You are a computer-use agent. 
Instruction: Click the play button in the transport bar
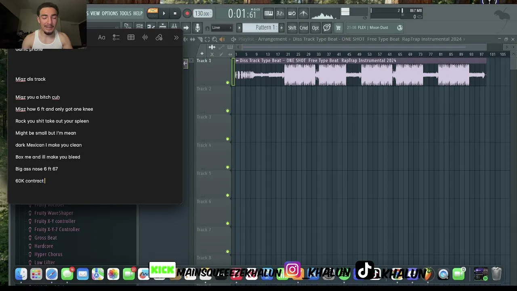click(164, 13)
